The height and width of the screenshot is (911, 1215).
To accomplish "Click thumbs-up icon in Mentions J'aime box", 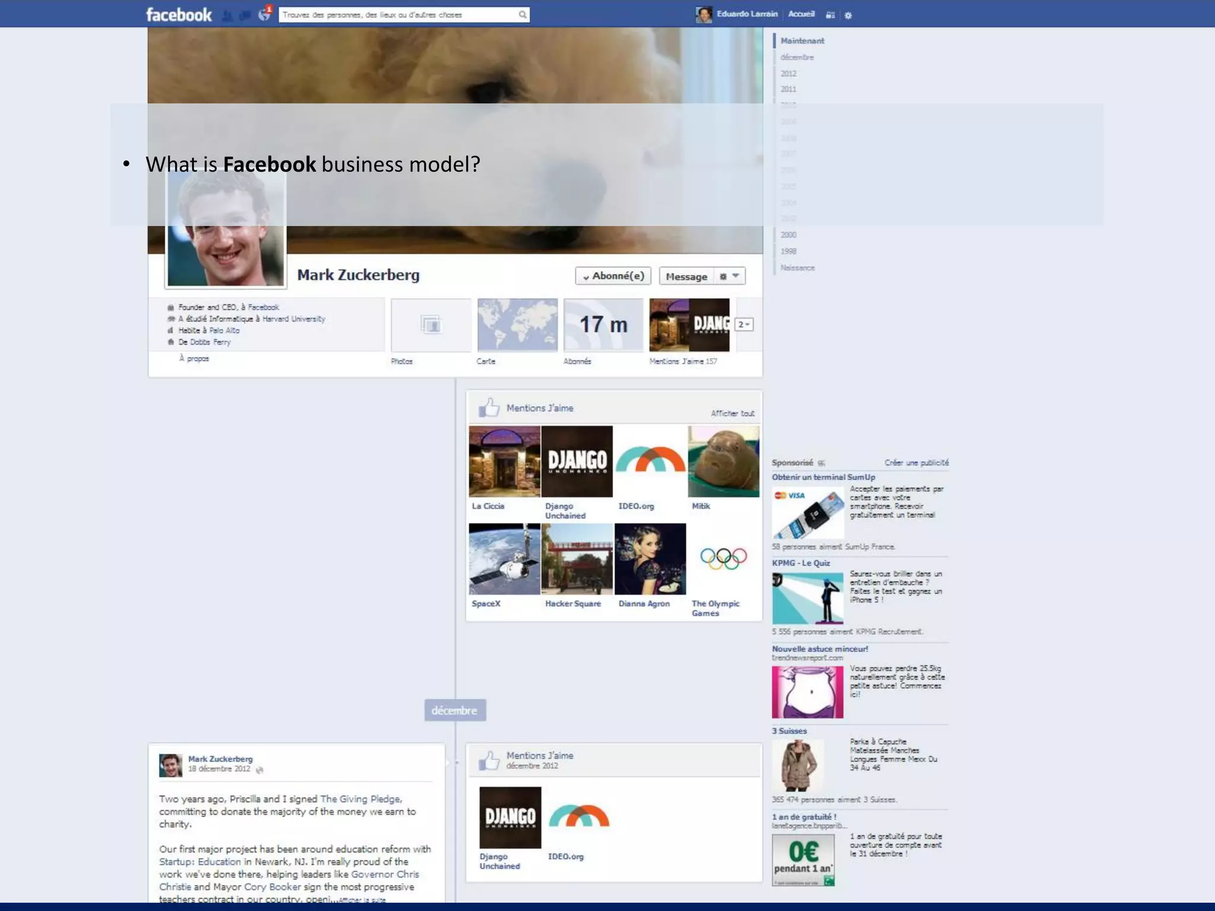I will 489,407.
